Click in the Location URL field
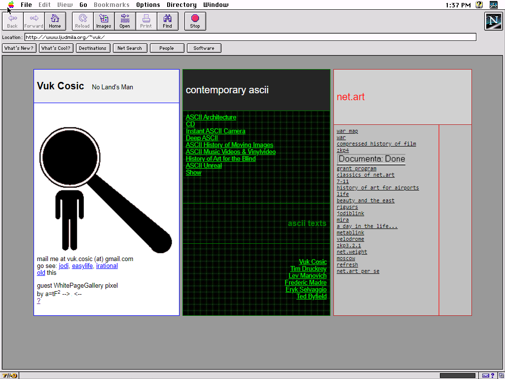This screenshot has height=379, width=505. tap(250, 37)
